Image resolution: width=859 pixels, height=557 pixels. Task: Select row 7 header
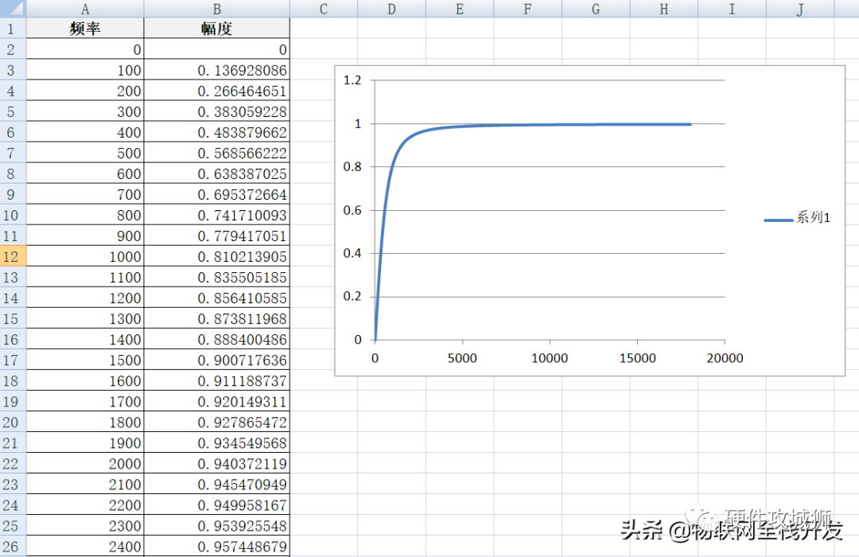[x=13, y=153]
